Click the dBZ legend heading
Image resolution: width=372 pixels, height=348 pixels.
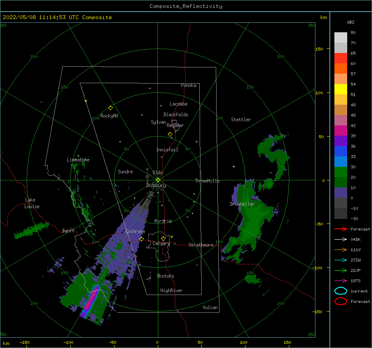pos(351,22)
